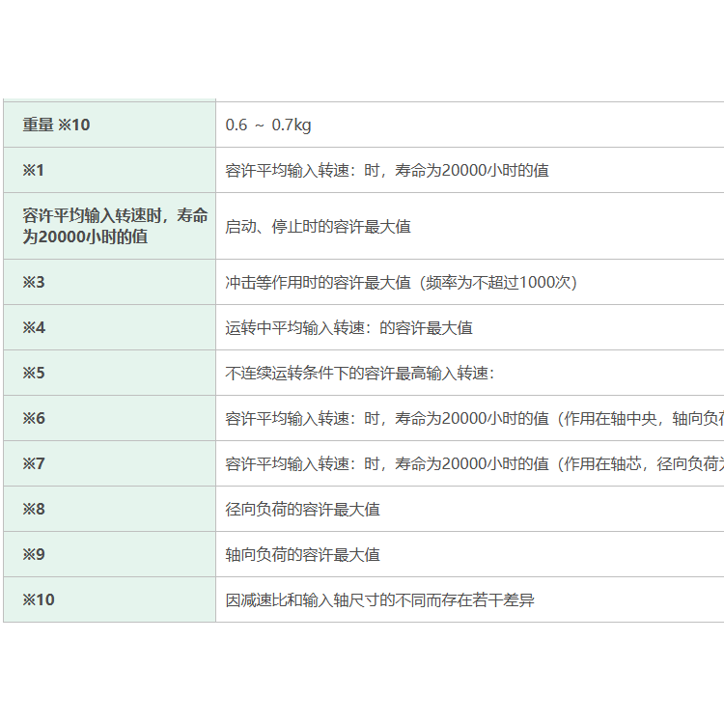Click the description text beside ※1
This screenshot has height=724, width=724.
pyautogui.click(x=387, y=170)
